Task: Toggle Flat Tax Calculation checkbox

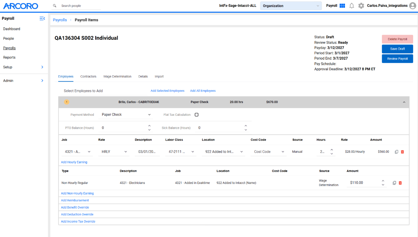Action: (x=197, y=115)
